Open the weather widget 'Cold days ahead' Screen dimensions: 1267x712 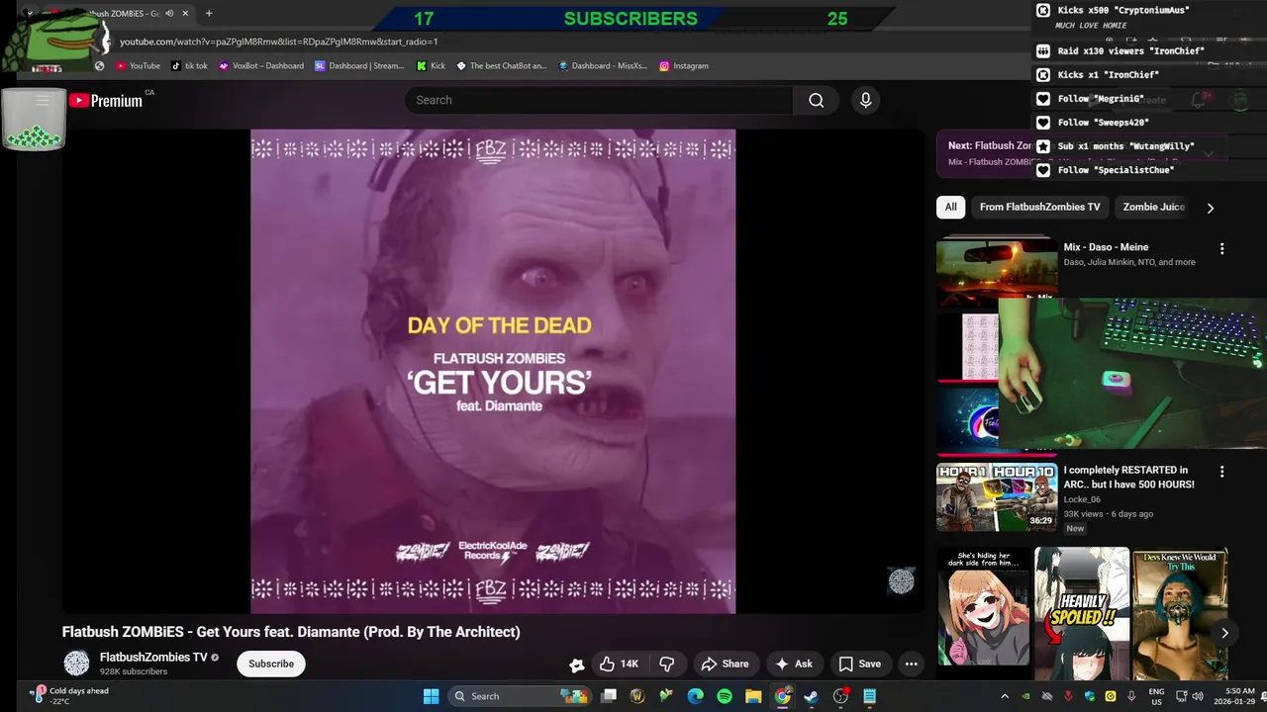pos(69,696)
